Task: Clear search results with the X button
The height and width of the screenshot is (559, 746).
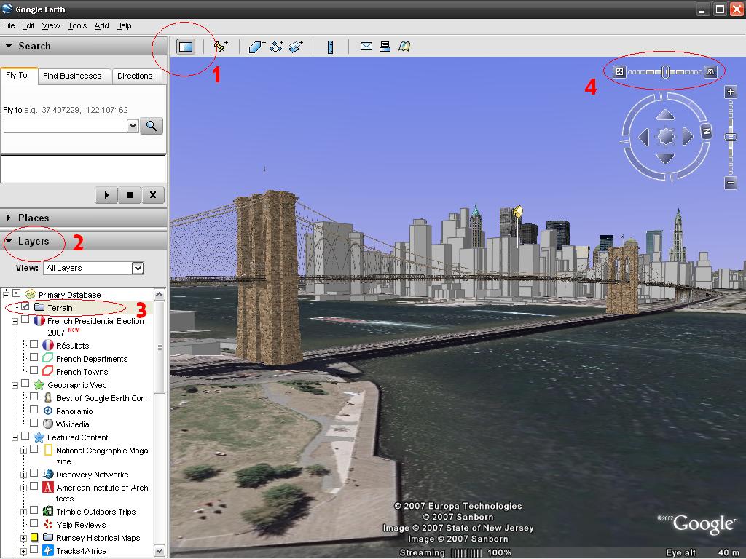Action: tap(153, 195)
